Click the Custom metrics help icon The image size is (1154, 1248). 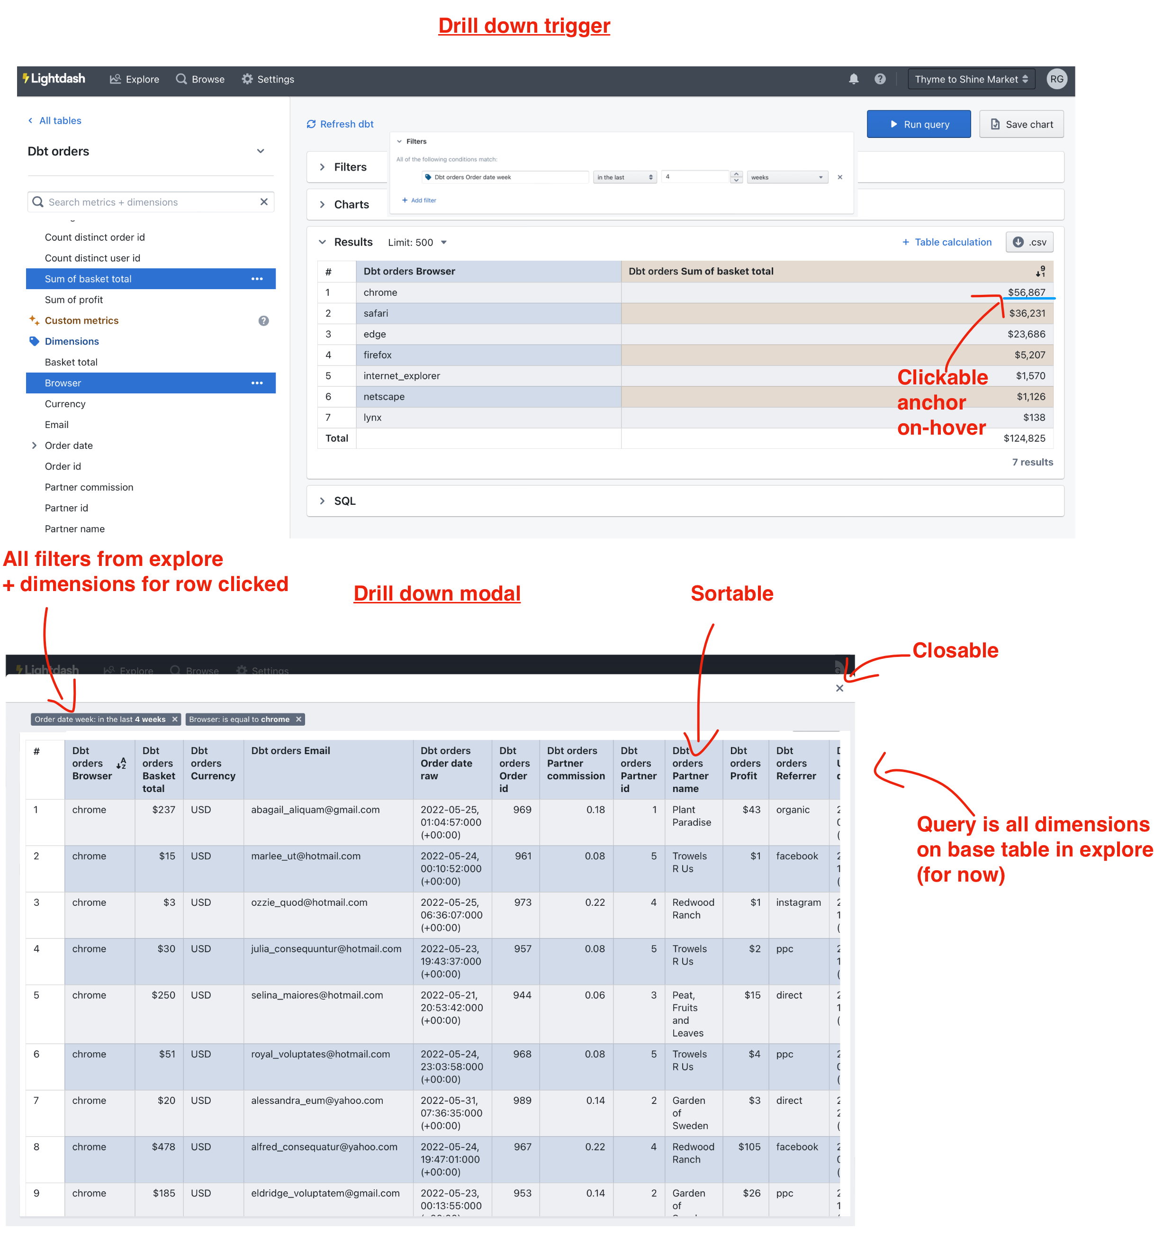[x=263, y=320]
